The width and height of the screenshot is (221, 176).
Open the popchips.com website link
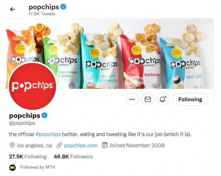pos(81,145)
